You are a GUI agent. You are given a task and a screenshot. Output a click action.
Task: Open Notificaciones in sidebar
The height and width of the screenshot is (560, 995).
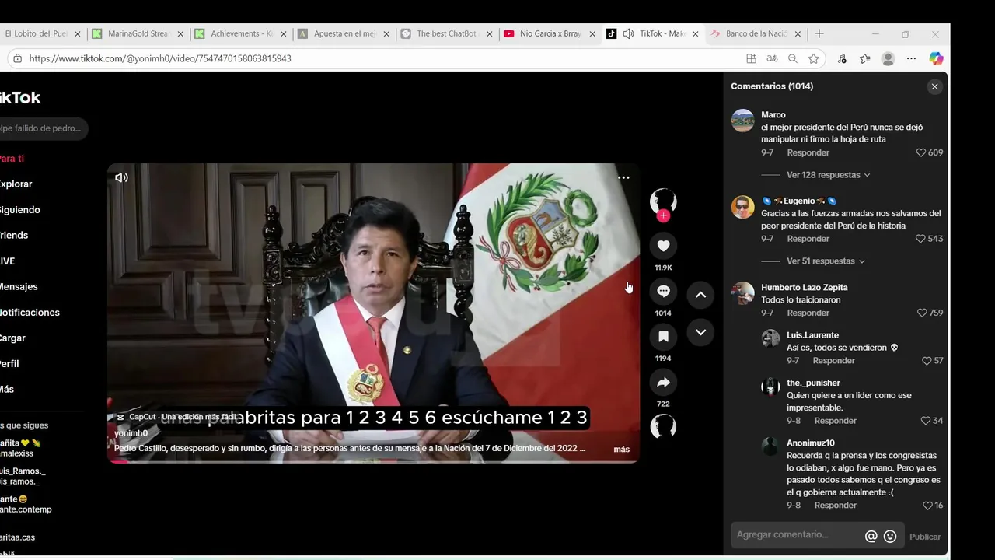click(30, 313)
